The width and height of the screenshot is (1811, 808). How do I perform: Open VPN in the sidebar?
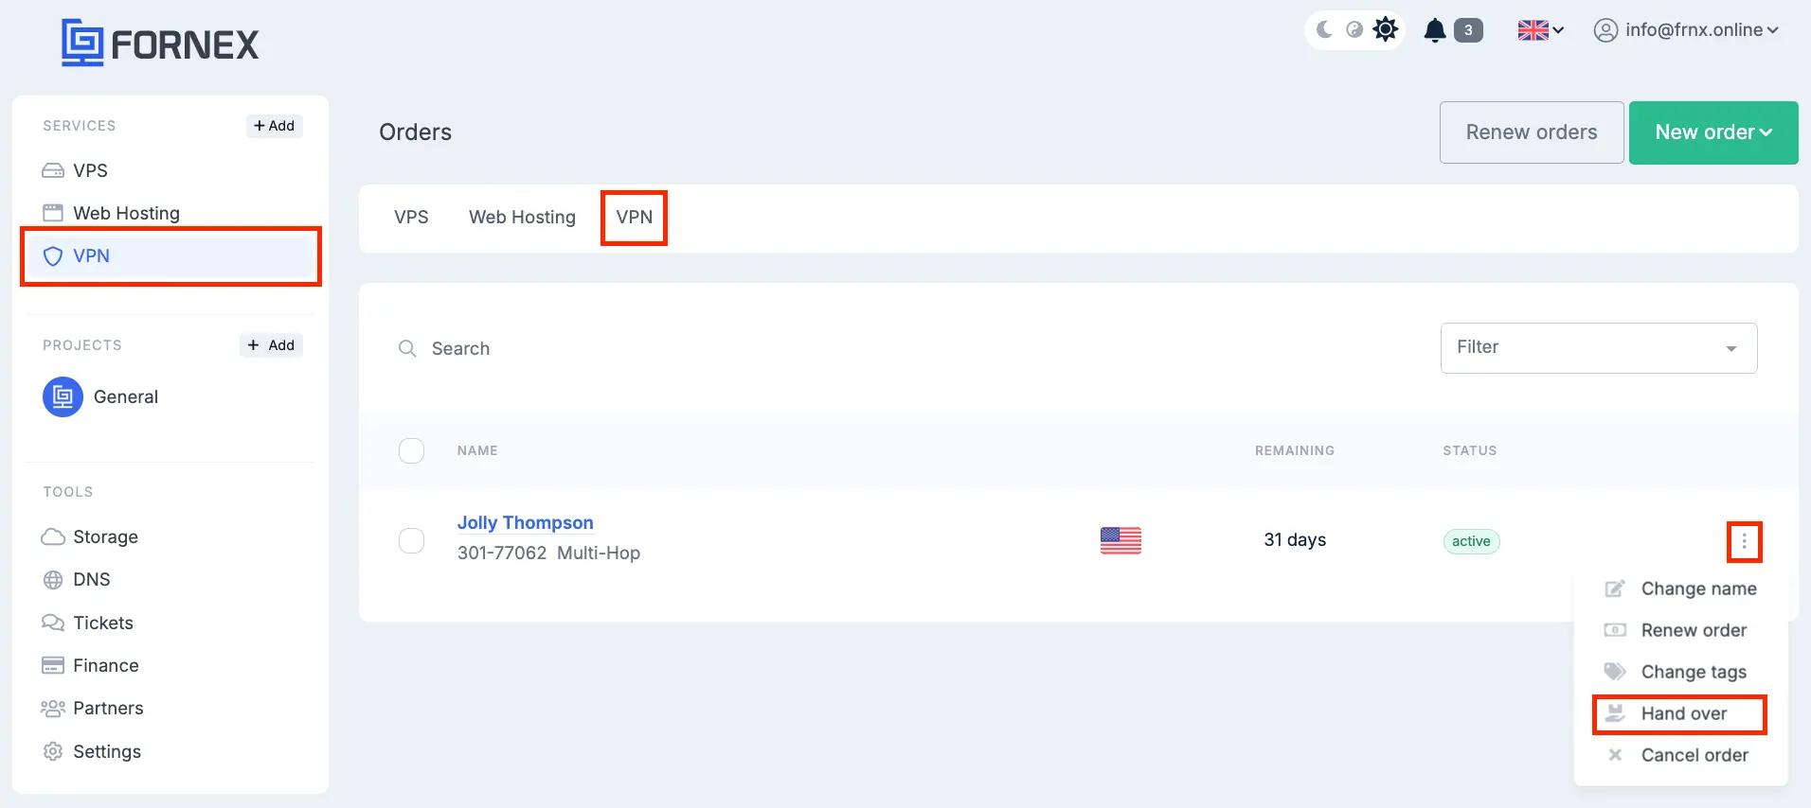pos(170,255)
